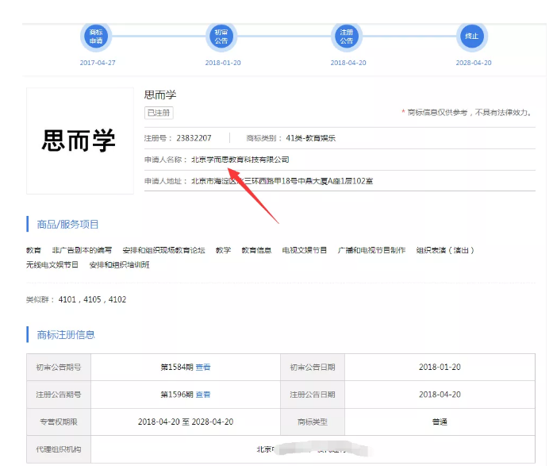Select the 初审公告日期 value 2018-01-20
553x466 pixels.
coord(440,368)
